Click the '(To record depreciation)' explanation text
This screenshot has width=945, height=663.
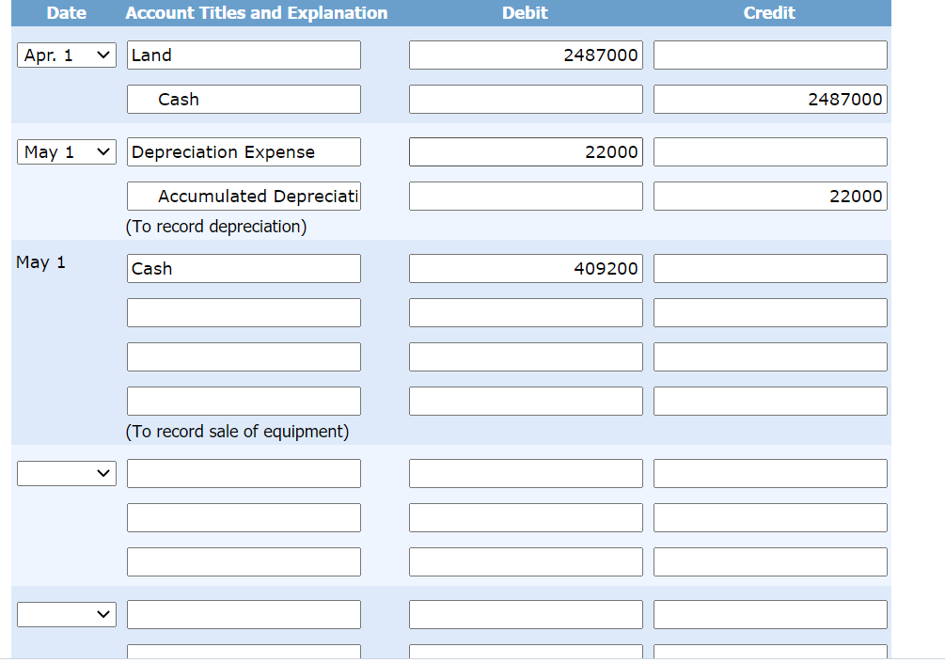click(215, 227)
